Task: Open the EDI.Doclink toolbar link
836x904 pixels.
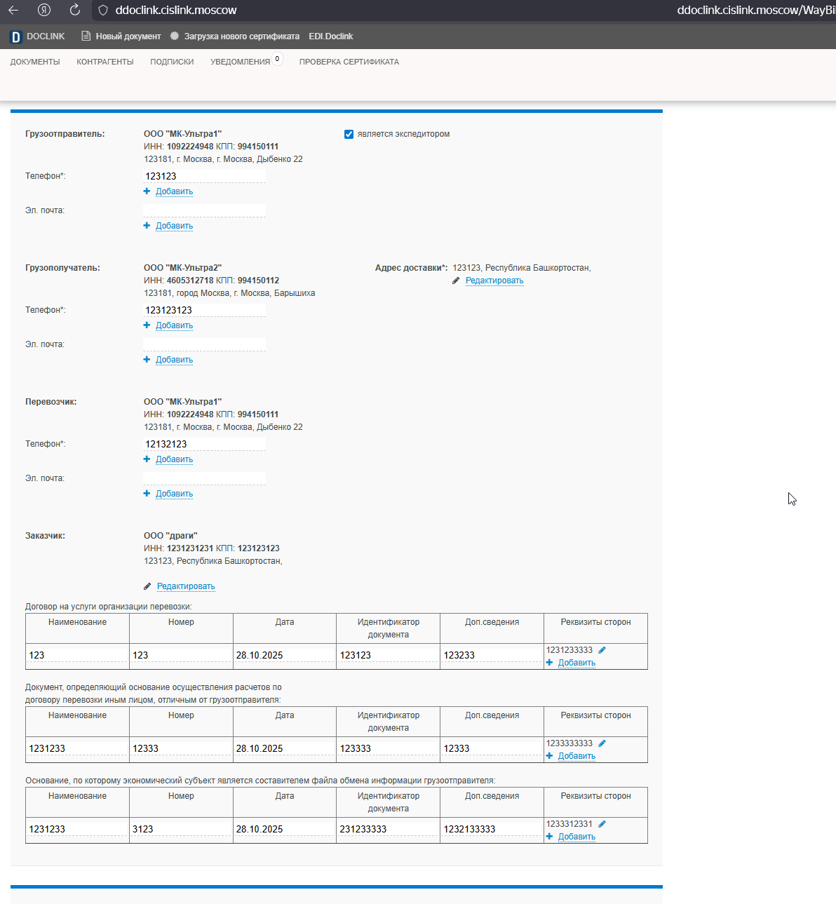Action: [x=331, y=36]
